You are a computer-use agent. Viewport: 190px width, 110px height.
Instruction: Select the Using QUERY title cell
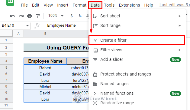coord(56,48)
